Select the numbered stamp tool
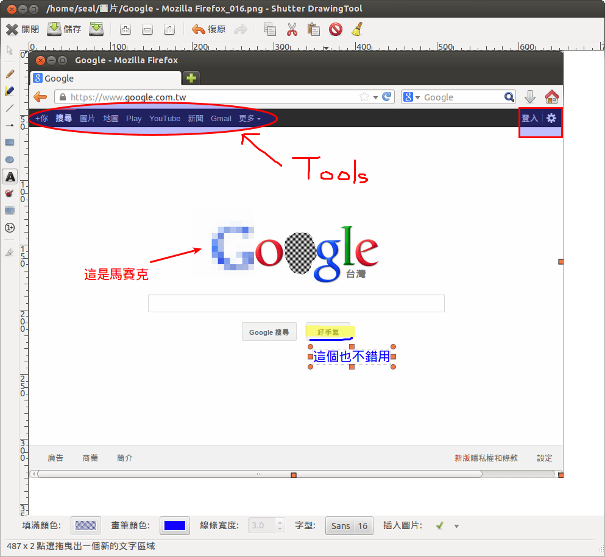Image resolution: width=605 pixels, height=557 pixels. point(10,227)
